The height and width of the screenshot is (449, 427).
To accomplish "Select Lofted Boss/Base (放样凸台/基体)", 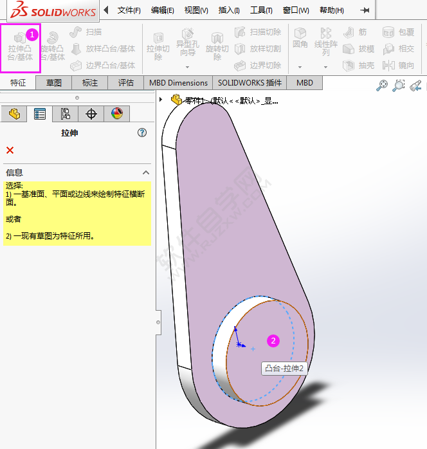I will coord(103,49).
